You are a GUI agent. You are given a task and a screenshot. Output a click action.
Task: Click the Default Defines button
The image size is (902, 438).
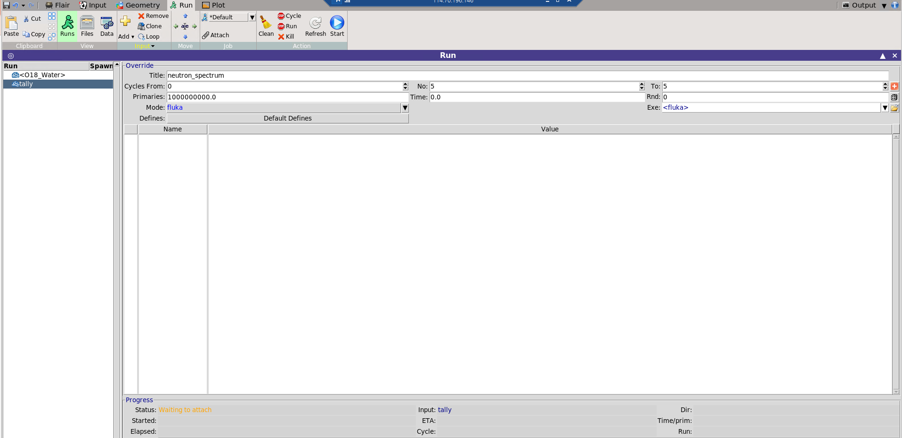(x=287, y=118)
